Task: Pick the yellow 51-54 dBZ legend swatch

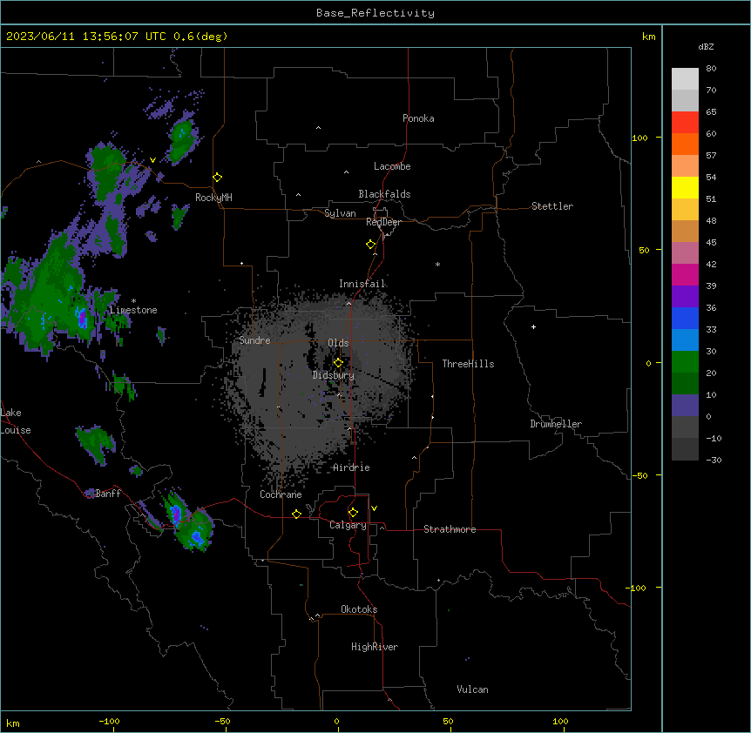Action: (685, 187)
